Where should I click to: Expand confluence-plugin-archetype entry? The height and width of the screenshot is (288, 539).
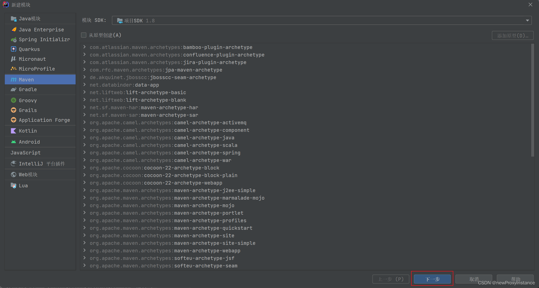(84, 54)
